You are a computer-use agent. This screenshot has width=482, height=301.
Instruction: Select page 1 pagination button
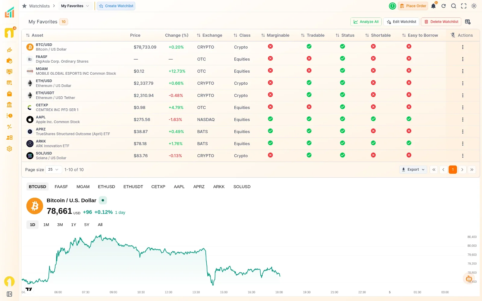(453, 169)
